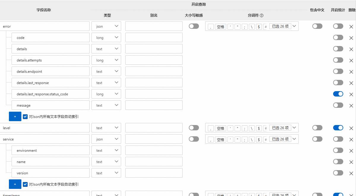Add a sub-field under service json
356x196 pixels.
15,184
